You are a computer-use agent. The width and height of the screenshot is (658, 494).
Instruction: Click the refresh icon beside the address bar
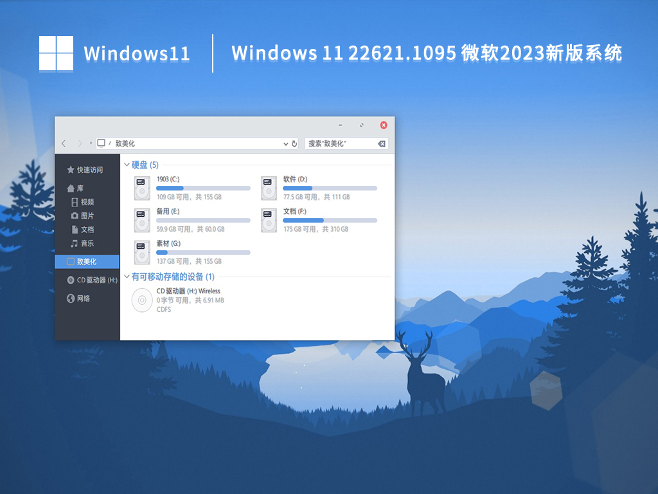click(x=293, y=144)
